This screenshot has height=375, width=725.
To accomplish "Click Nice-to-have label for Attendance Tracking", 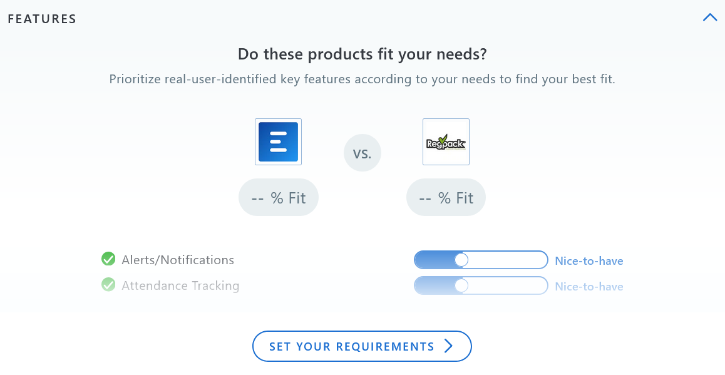I will (x=589, y=287).
